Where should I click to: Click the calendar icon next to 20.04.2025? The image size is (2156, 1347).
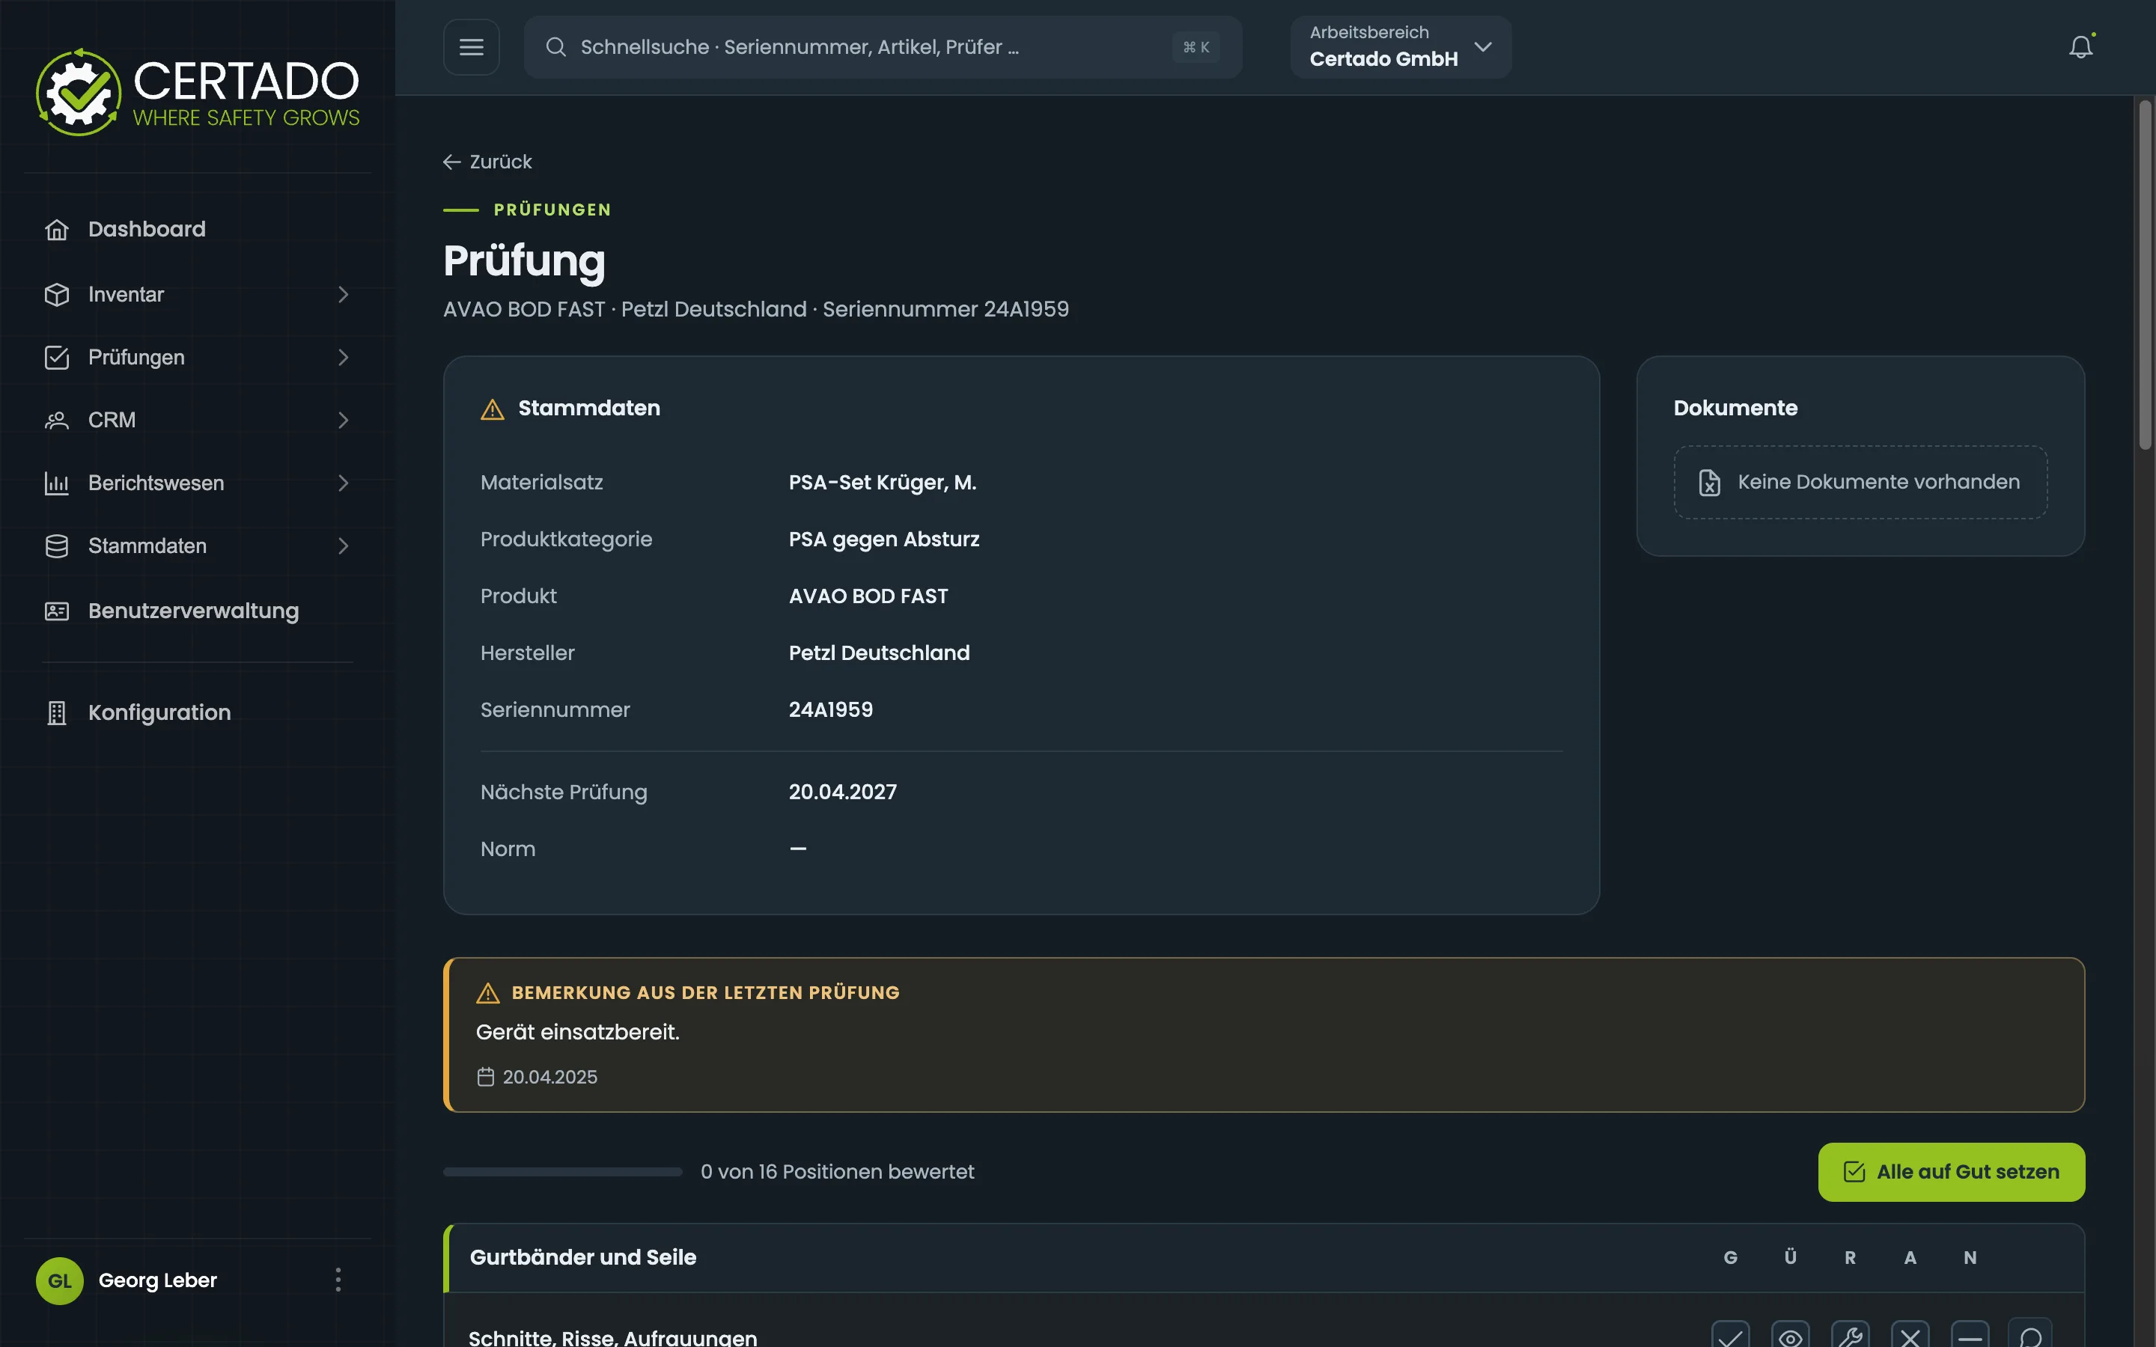(486, 1077)
